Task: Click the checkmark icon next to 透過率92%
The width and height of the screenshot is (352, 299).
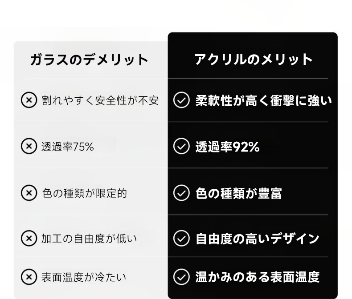Action: pyautogui.click(x=181, y=146)
